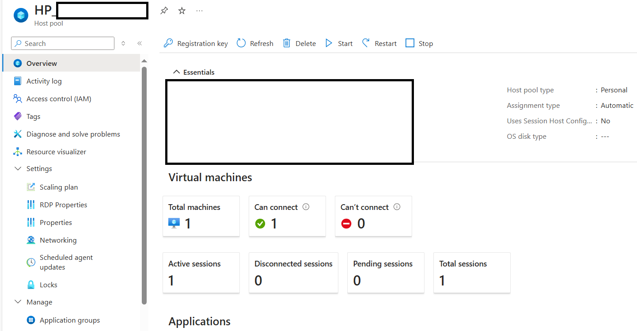Image resolution: width=637 pixels, height=331 pixels.
Task: Collapse the sidebar with double chevron
Action: (x=140, y=43)
